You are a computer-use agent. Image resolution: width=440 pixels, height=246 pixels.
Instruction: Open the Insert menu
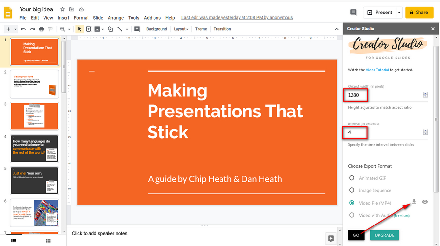[x=64, y=18]
